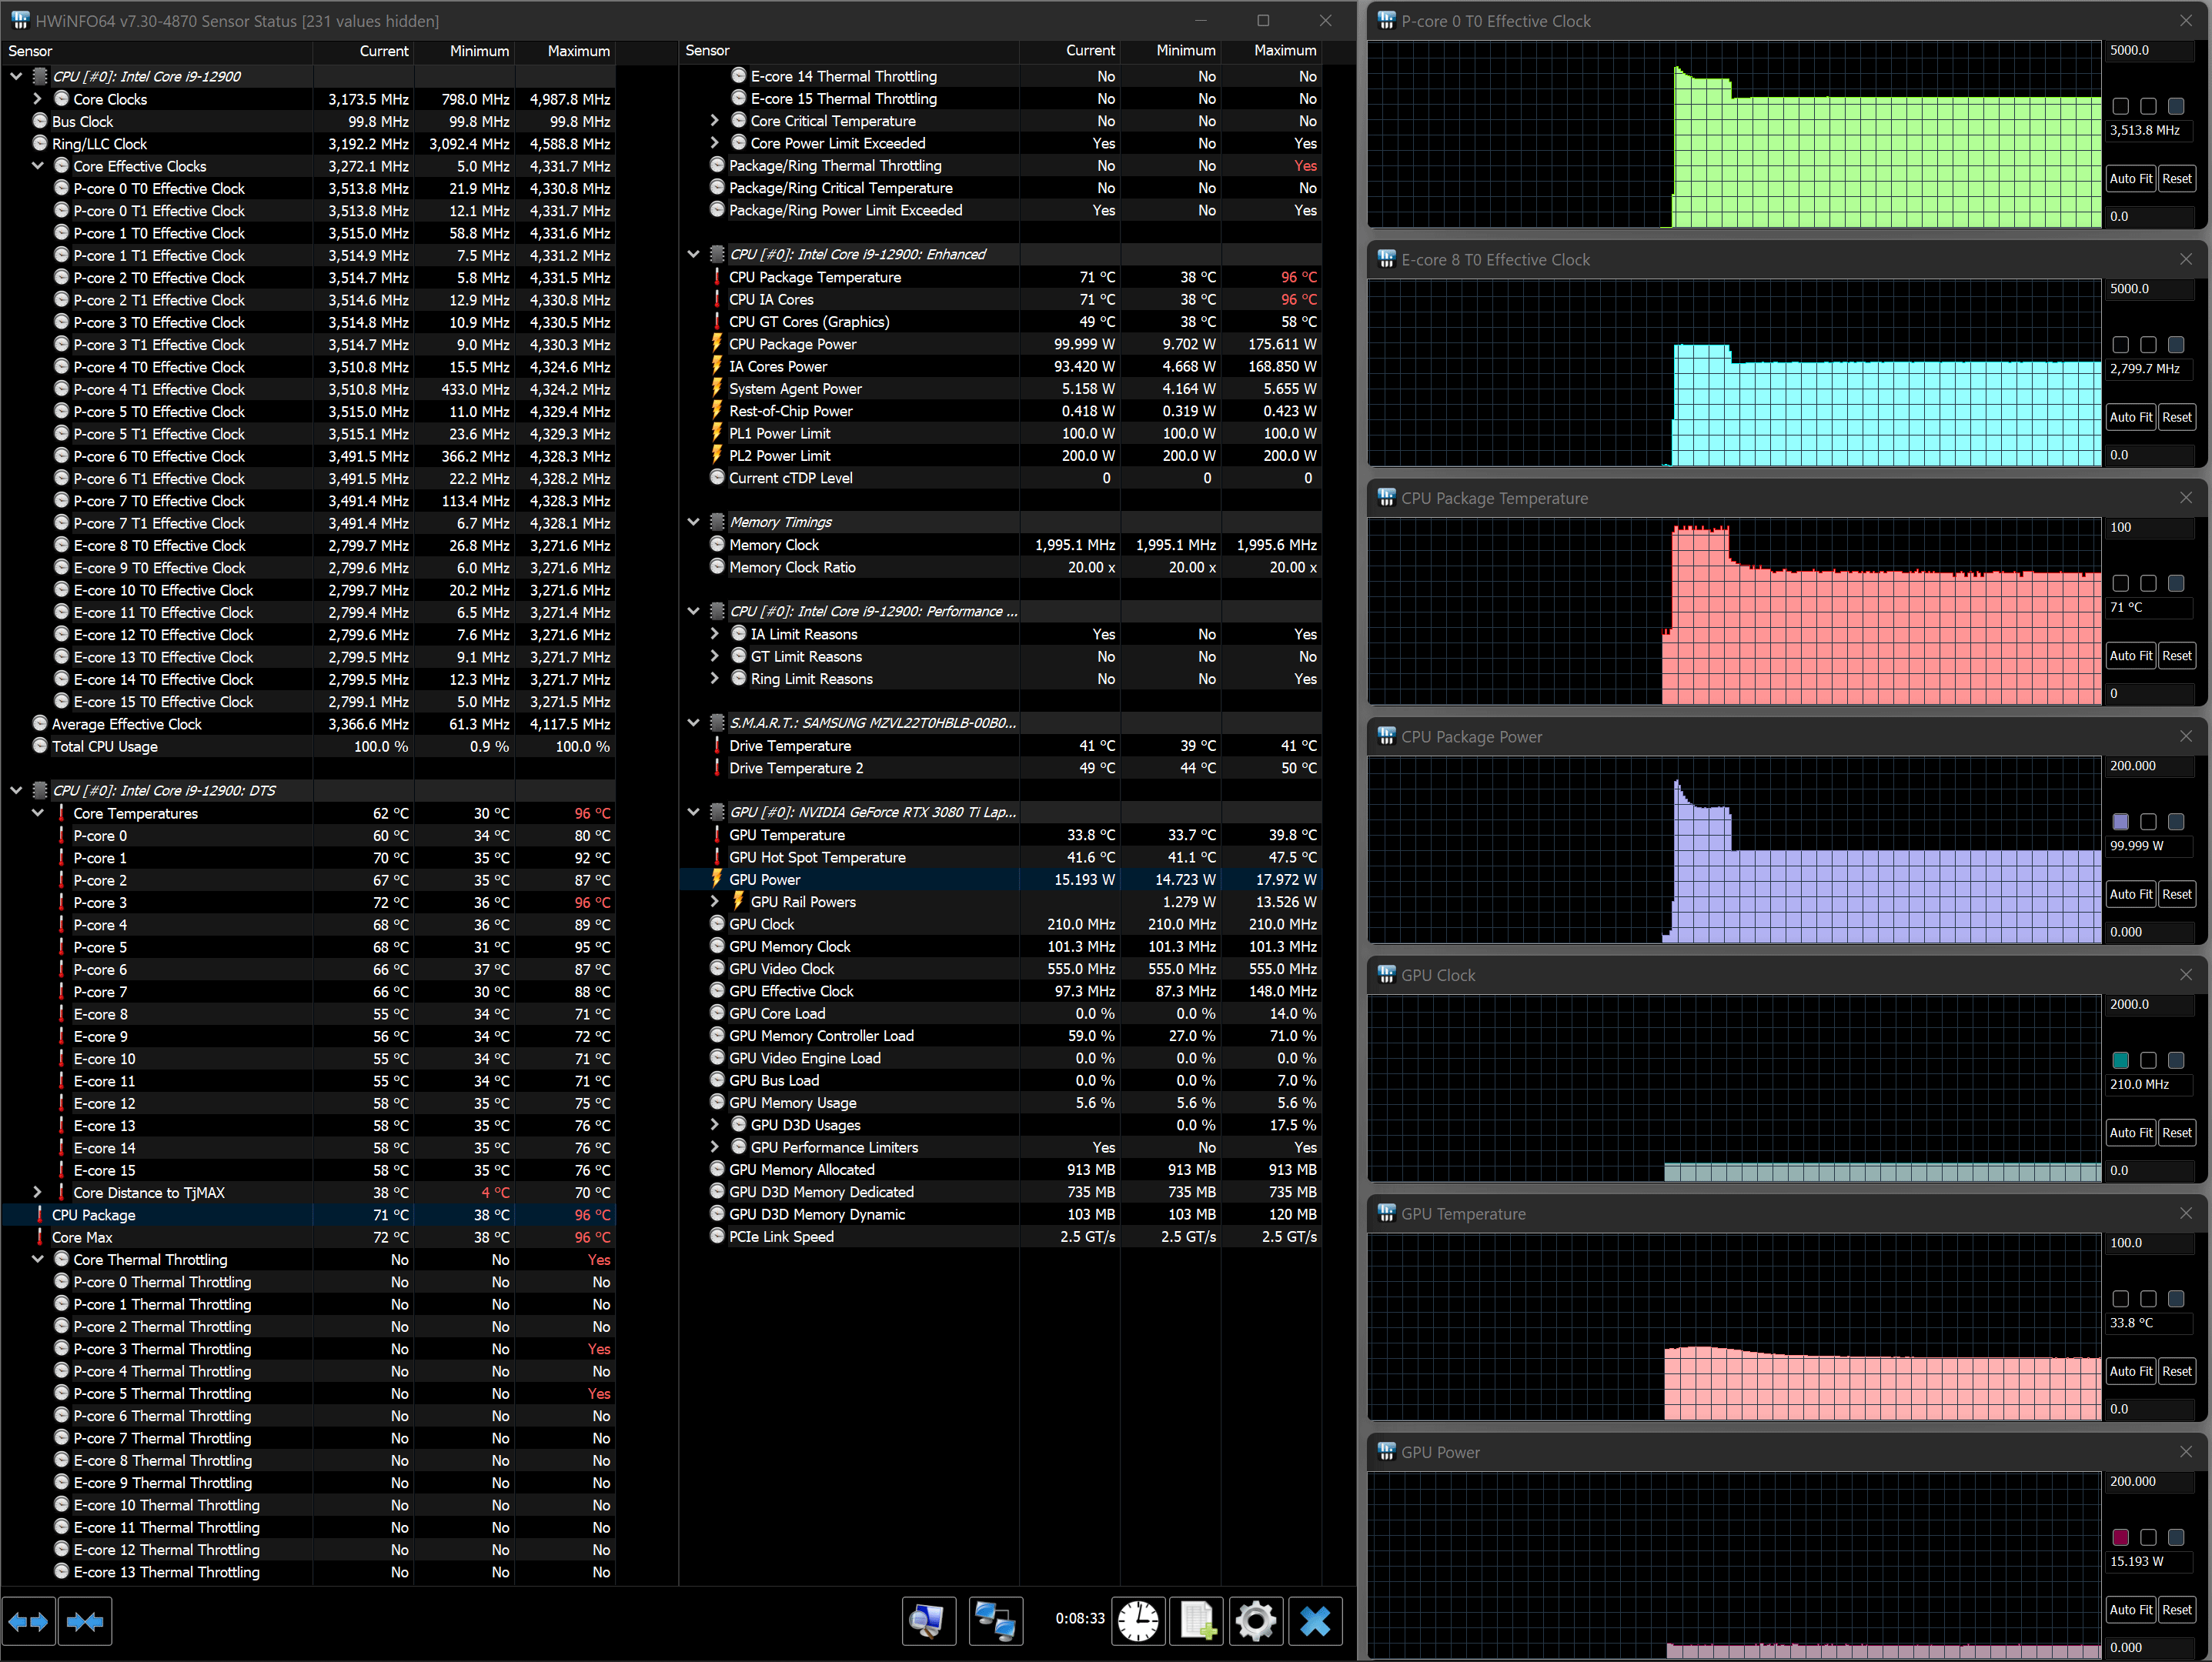Click the magenta swatch in GPU Power graph
2212x1662 pixels.
(2120, 1537)
